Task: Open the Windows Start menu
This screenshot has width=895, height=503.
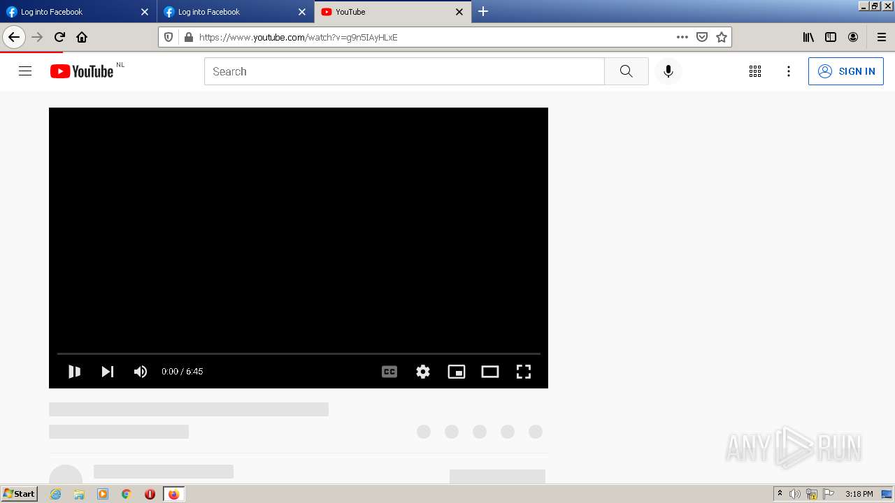Action: coord(20,494)
